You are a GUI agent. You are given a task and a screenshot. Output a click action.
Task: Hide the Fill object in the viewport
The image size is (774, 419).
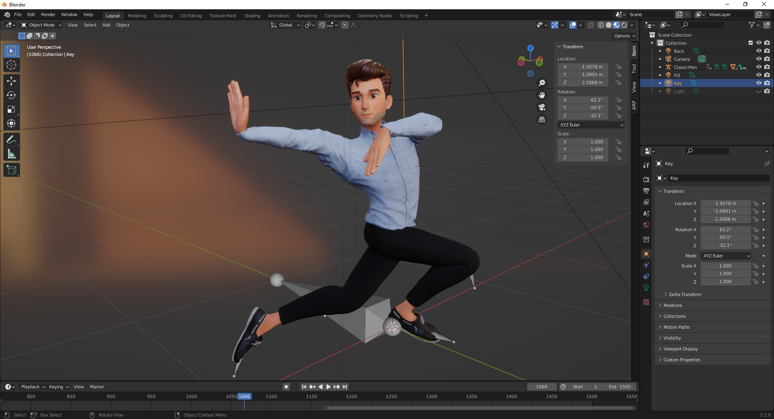pyautogui.click(x=759, y=75)
